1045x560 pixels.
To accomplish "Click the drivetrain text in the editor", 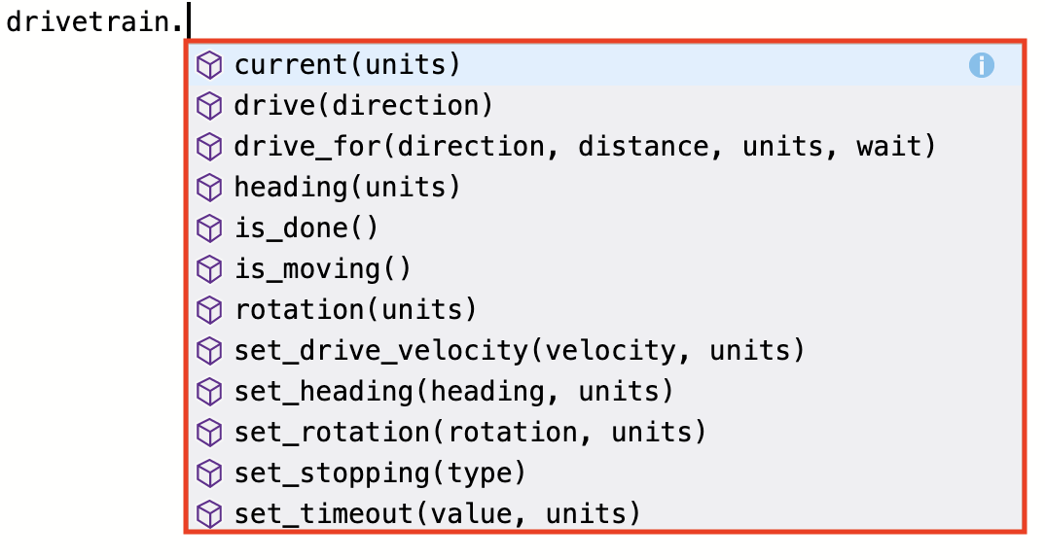I will click(88, 19).
